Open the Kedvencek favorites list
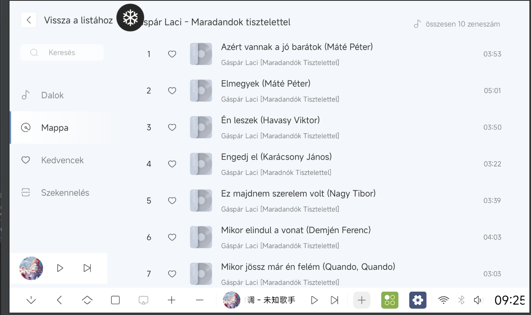The width and height of the screenshot is (531, 315). point(62,160)
